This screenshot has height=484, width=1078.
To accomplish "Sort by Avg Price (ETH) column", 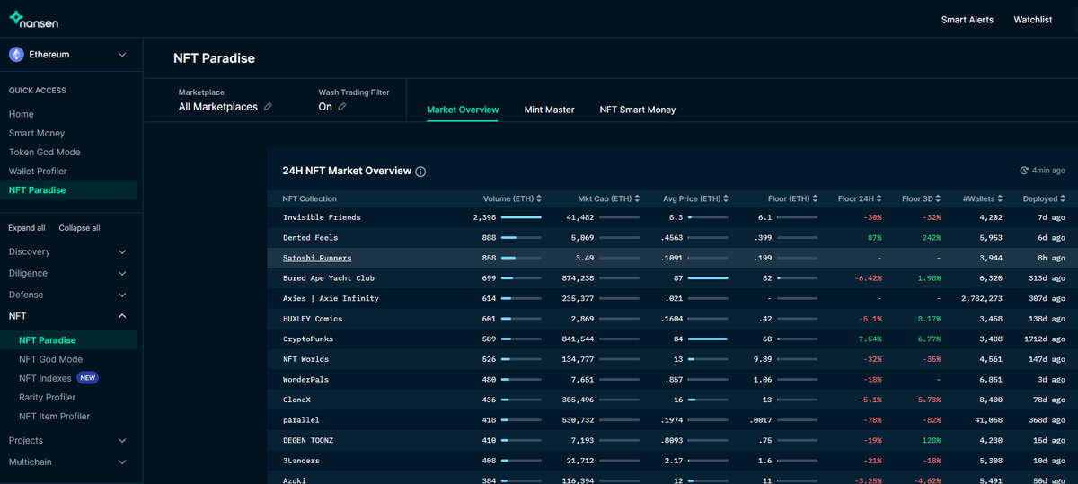I will click(696, 198).
